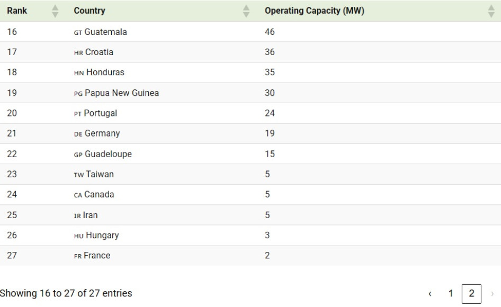Click the Croatia country cell
501x307 pixels.
pyautogui.click(x=99, y=52)
